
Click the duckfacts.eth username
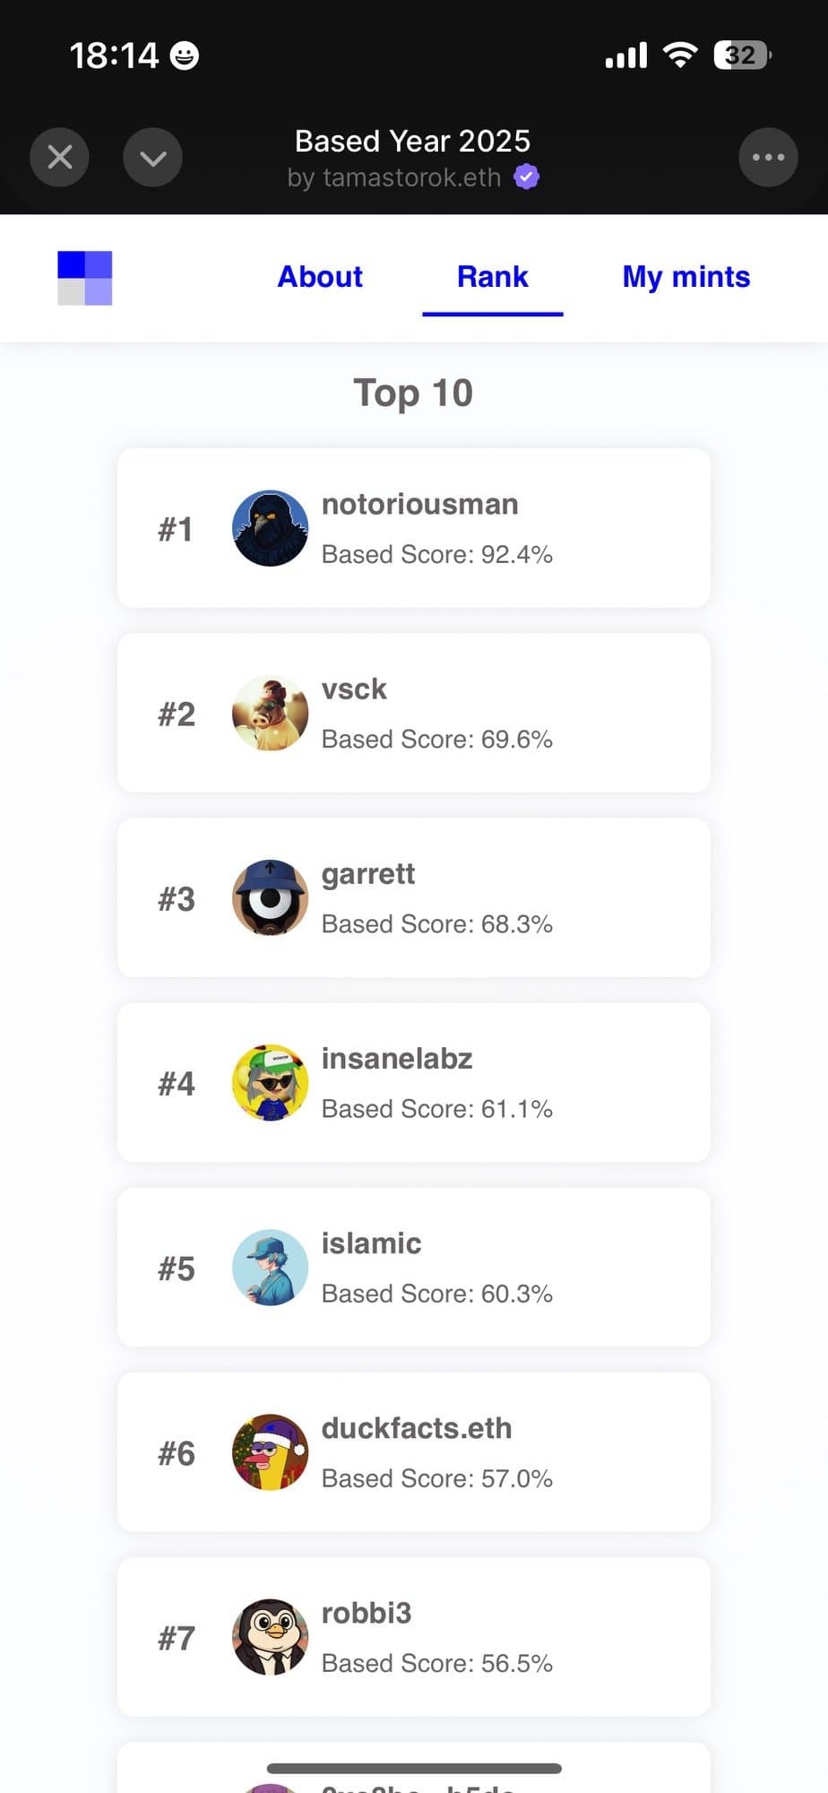pyautogui.click(x=417, y=1428)
